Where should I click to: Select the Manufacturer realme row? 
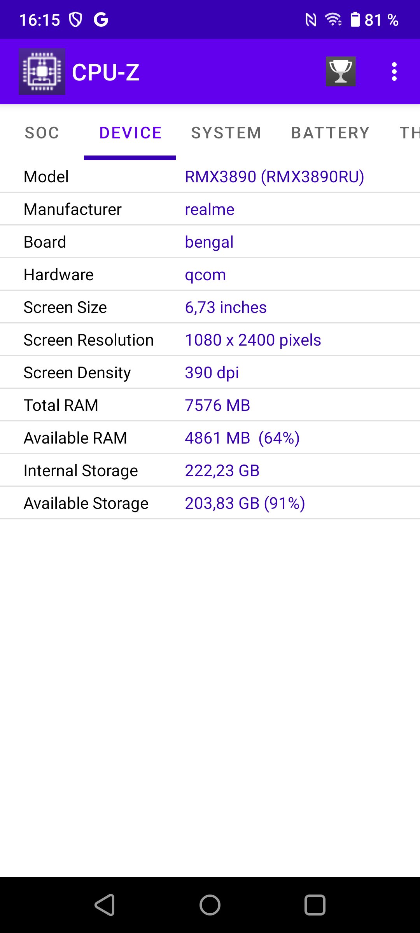click(210, 209)
